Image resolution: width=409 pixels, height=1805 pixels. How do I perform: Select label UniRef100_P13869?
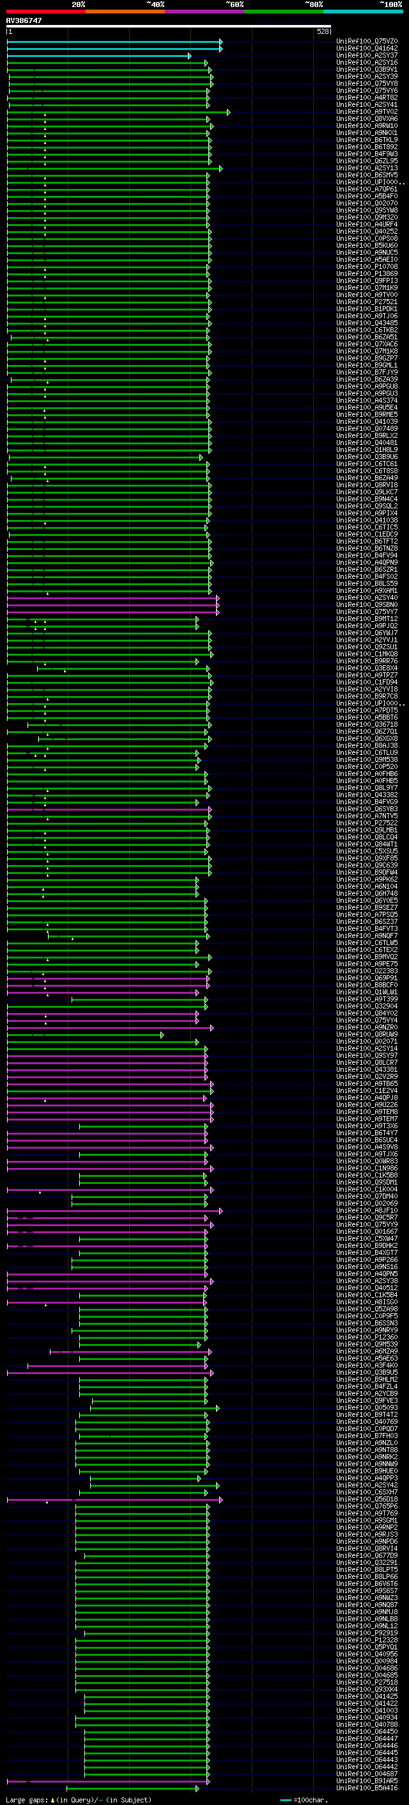point(366,274)
